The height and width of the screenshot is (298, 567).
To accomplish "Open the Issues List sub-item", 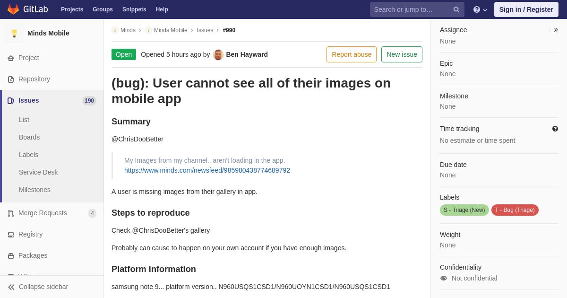I will coord(24,120).
